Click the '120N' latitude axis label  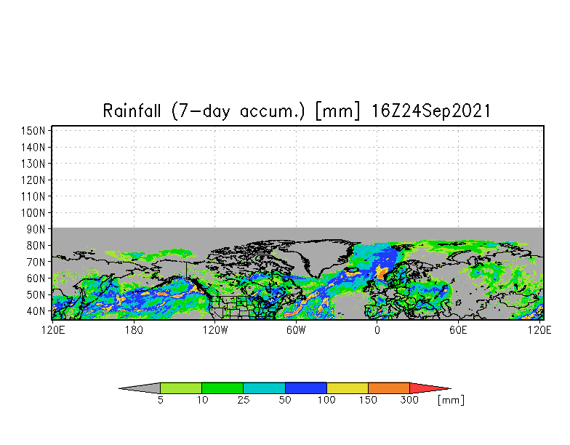click(x=33, y=180)
